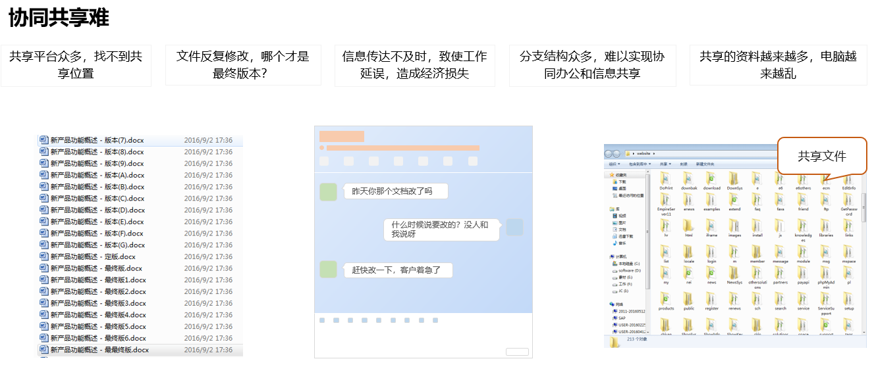Click Word icon of 最最终版.docx file
Viewport: 874px width, 365px height.
(x=44, y=350)
